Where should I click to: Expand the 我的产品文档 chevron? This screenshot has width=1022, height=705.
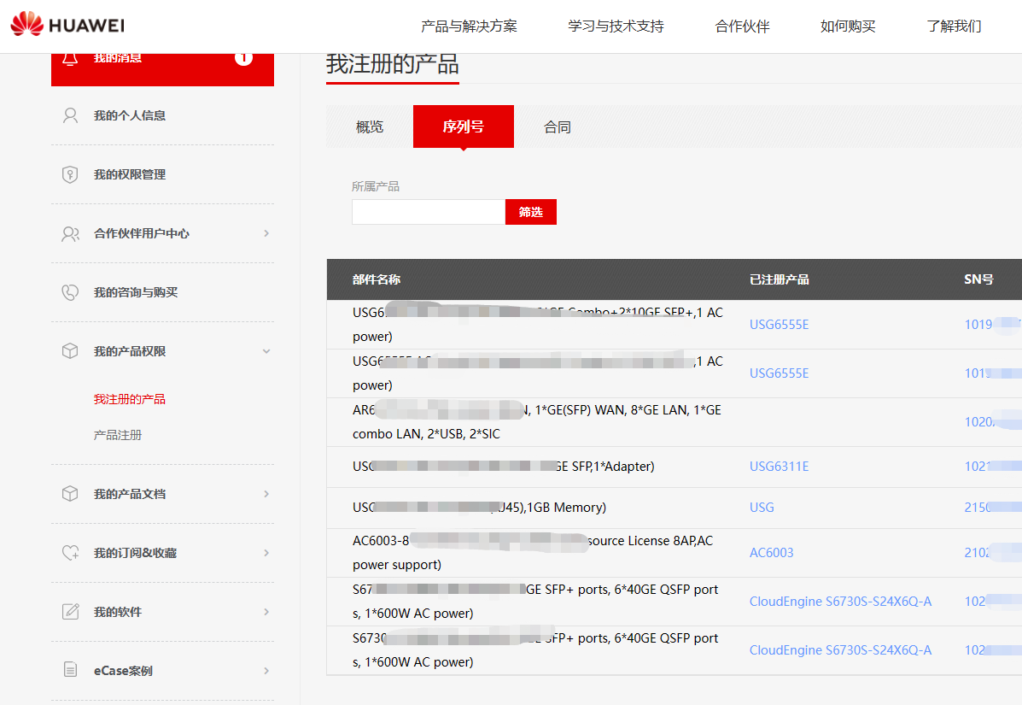coord(266,494)
